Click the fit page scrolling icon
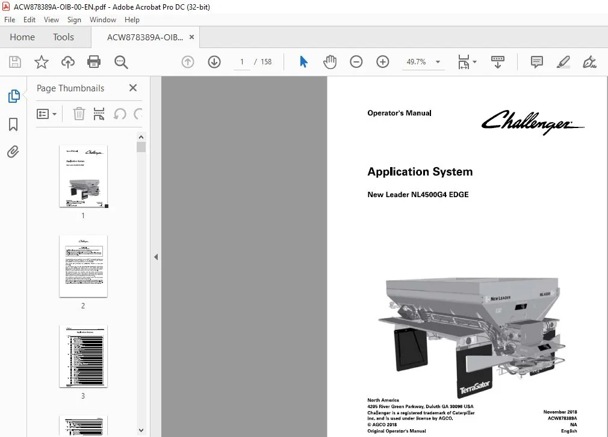Viewport: 608px width, 437px height. click(464, 62)
